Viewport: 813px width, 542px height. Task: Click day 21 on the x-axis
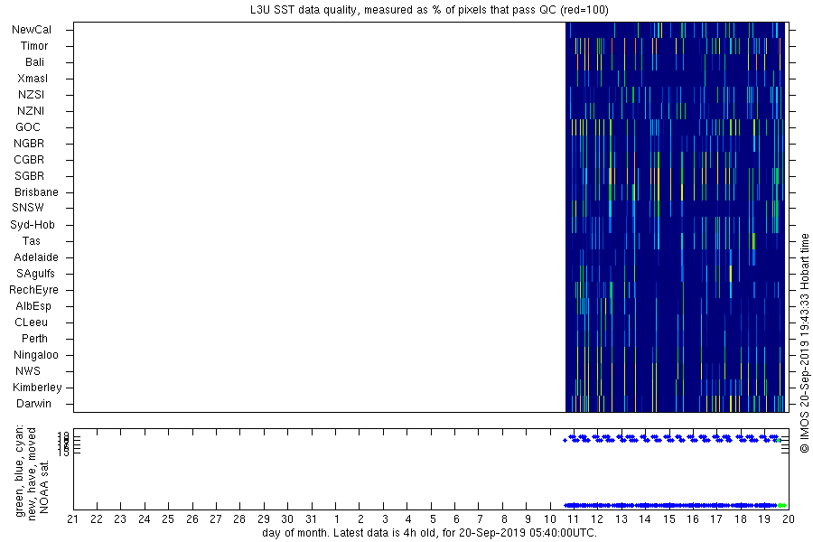[x=72, y=519]
